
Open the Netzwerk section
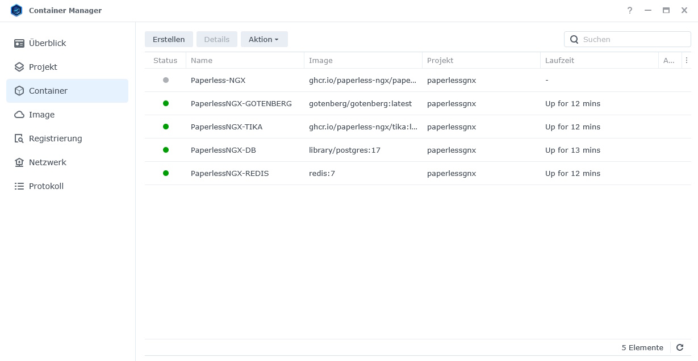pos(67,162)
